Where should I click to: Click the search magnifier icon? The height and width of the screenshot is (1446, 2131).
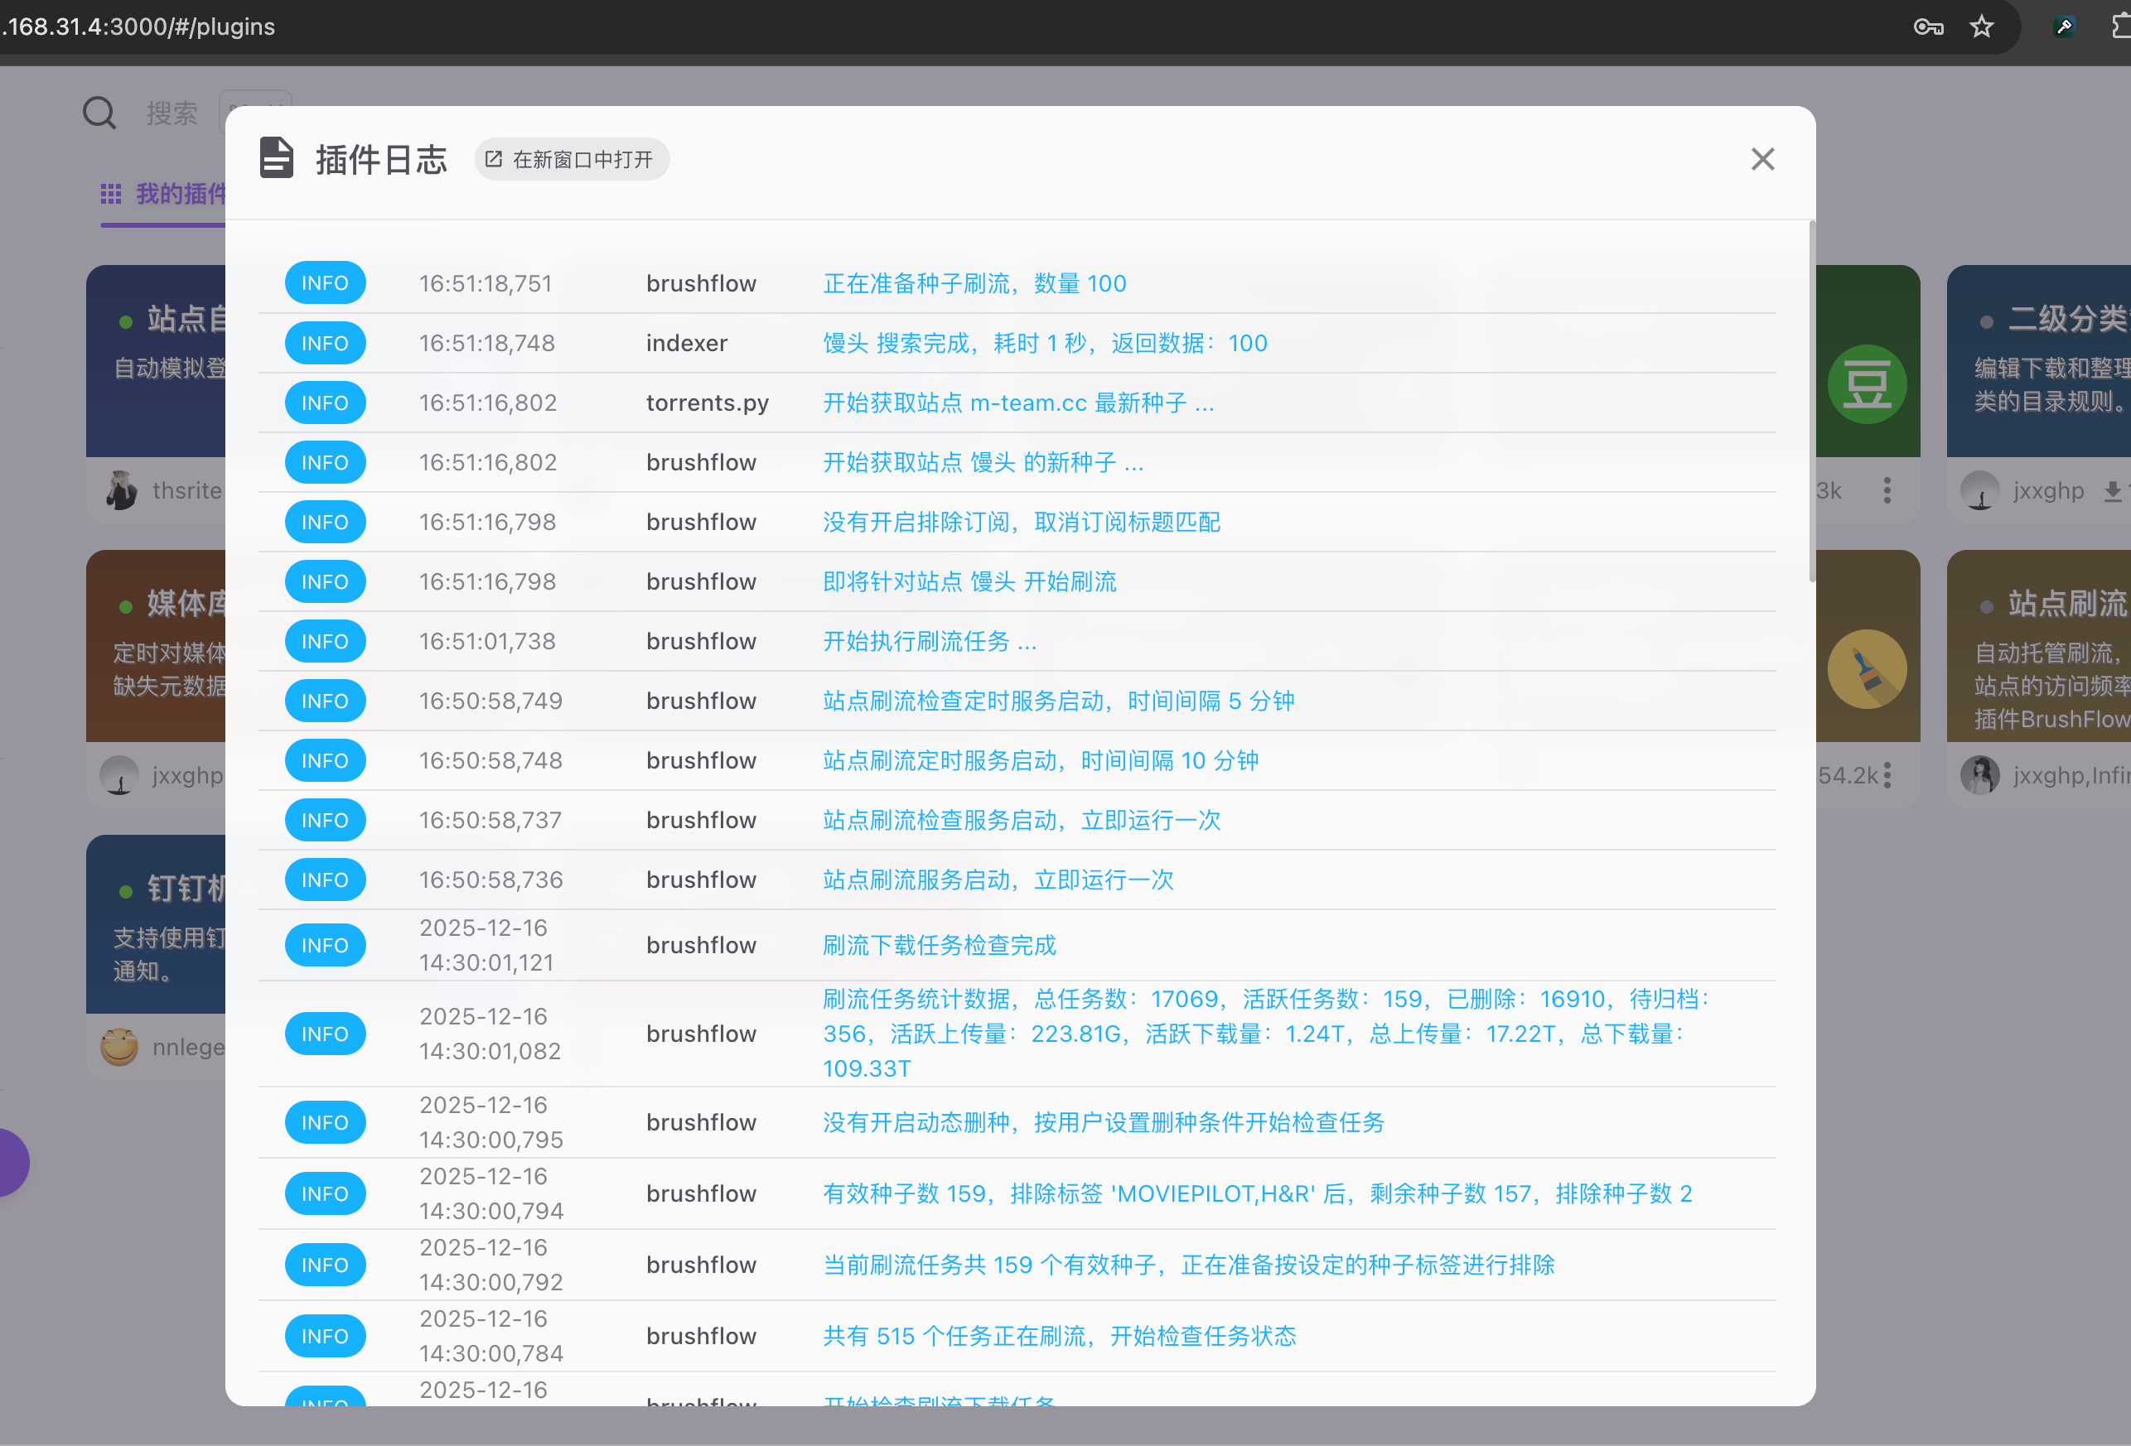coord(99,113)
